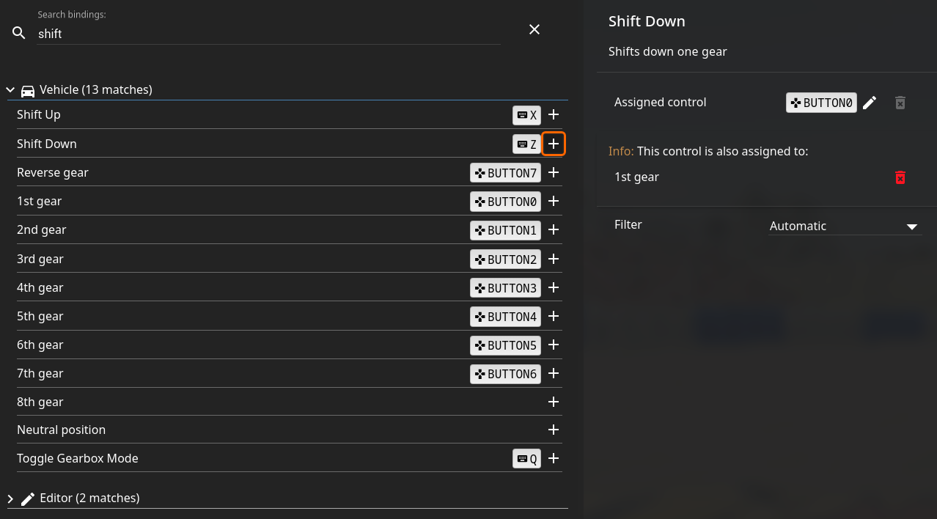Click the BUTTON0 assigned control chip

click(x=821, y=103)
